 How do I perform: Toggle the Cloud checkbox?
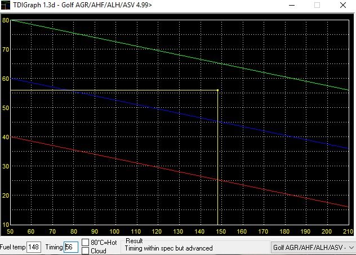86,251
